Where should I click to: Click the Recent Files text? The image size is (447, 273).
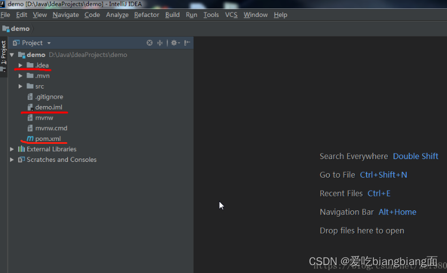(341, 193)
